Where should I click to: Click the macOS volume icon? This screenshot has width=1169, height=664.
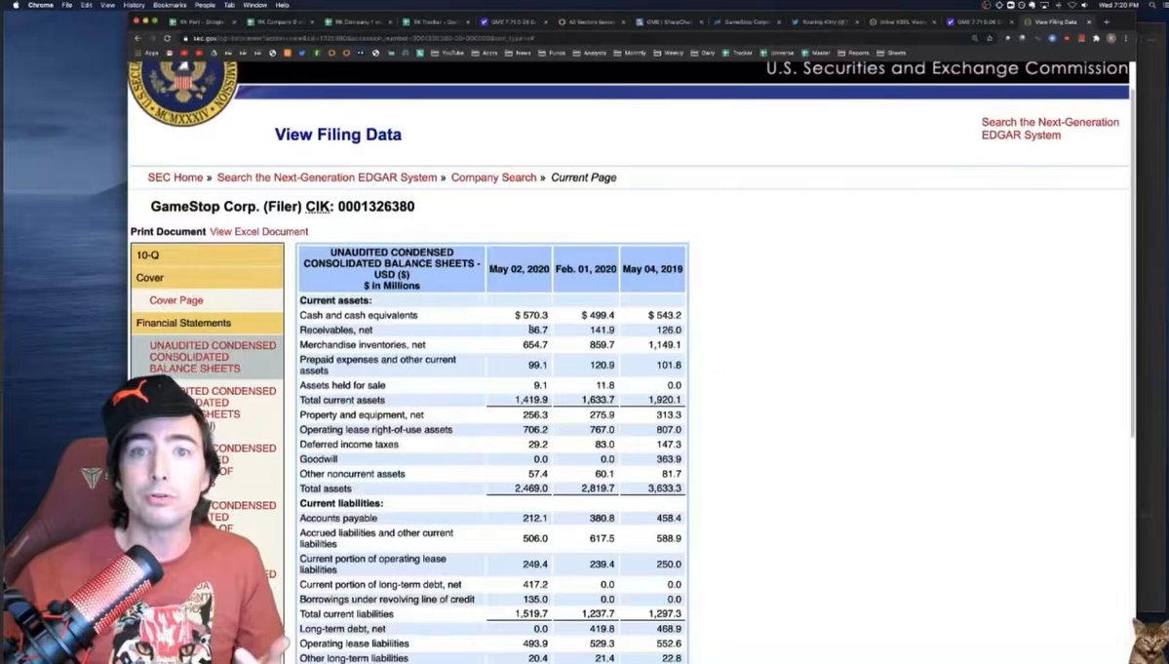1085,5
